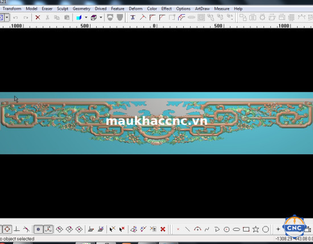The image size is (313, 244).
Task: Open the Effect menu
Action: [166, 9]
